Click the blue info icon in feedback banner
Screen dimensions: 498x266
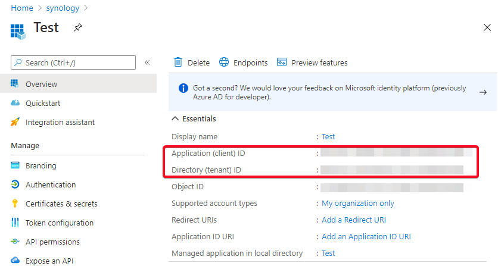pyautogui.click(x=183, y=88)
